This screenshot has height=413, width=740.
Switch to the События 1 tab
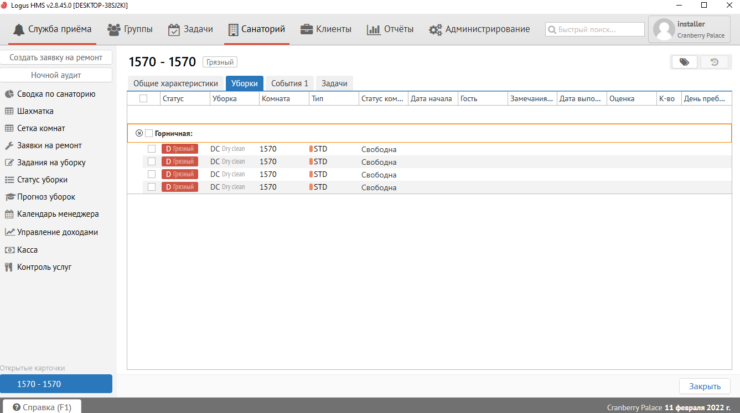(289, 83)
